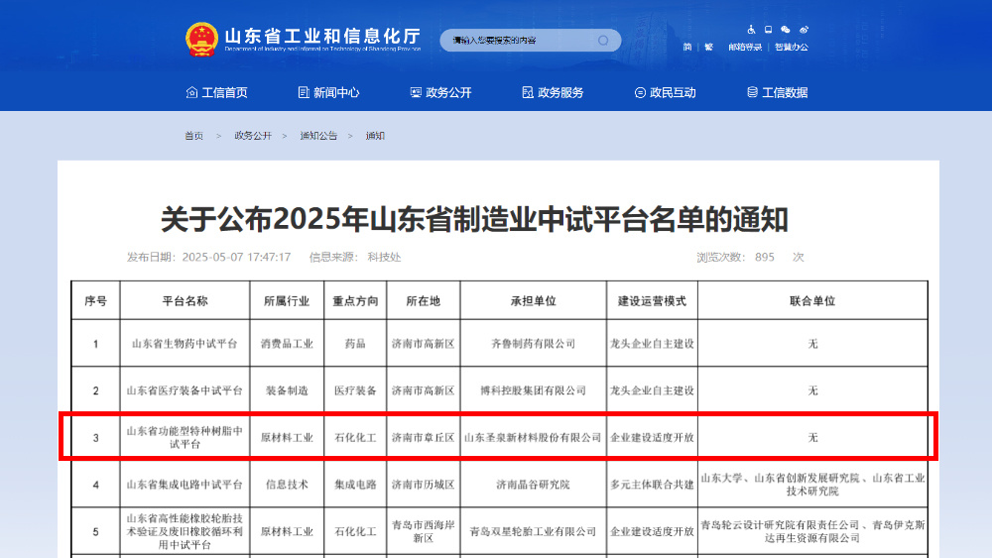Image resolution: width=992 pixels, height=558 pixels.
Task: Switch to simplified Chinese (简)
Action: (687, 48)
